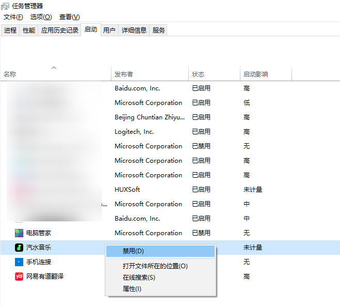Switch to the 应用历史记录 tab
Screen dimensions: 340x306
click(x=60, y=30)
